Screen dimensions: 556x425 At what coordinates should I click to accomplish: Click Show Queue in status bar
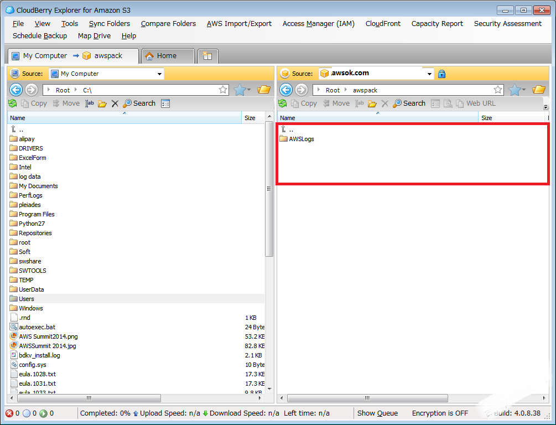coord(377,413)
